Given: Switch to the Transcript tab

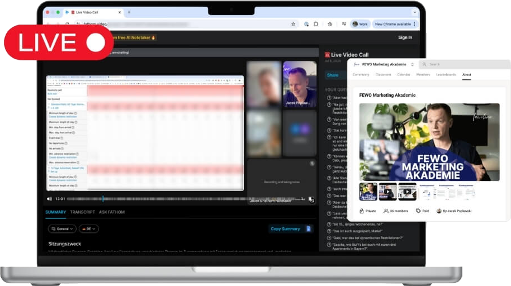Looking at the screenshot, I should 82,212.
